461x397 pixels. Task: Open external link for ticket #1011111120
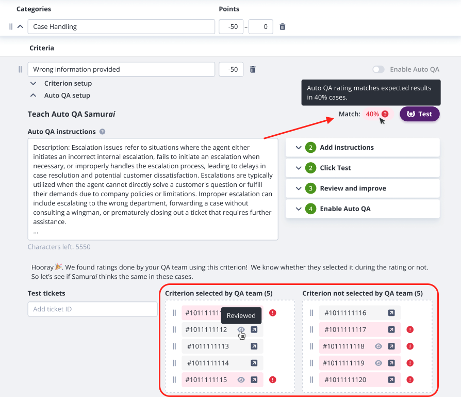[x=391, y=380]
